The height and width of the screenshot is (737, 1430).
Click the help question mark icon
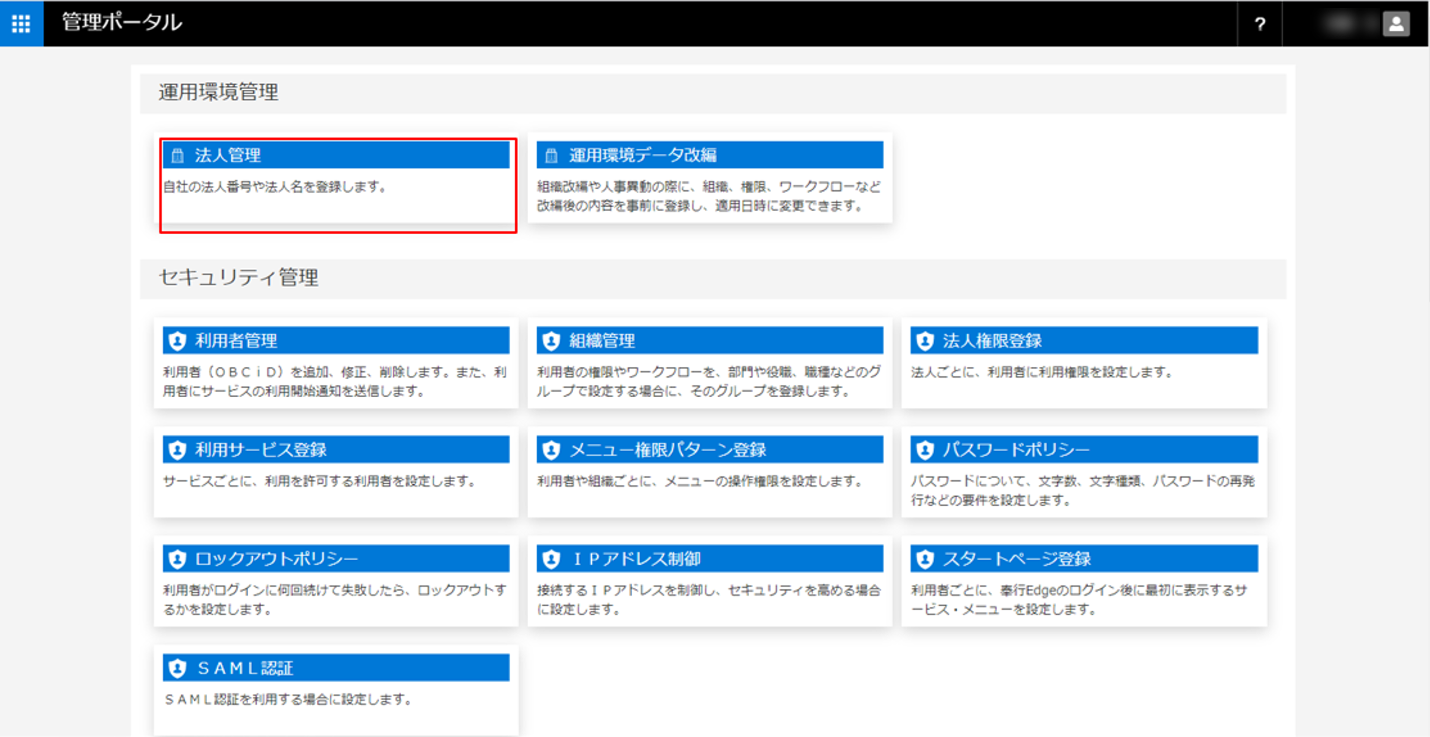pos(1260,24)
